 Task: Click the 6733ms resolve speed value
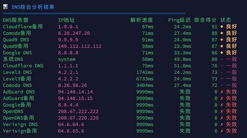145,79
